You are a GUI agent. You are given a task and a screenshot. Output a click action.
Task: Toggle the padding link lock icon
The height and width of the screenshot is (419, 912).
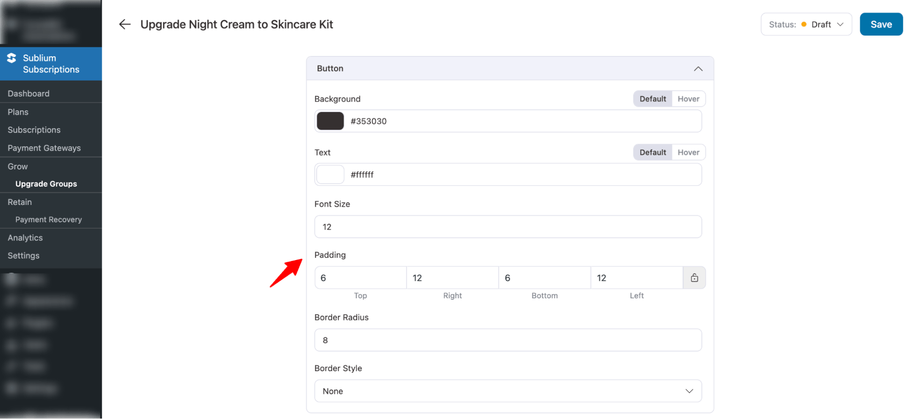pos(694,278)
